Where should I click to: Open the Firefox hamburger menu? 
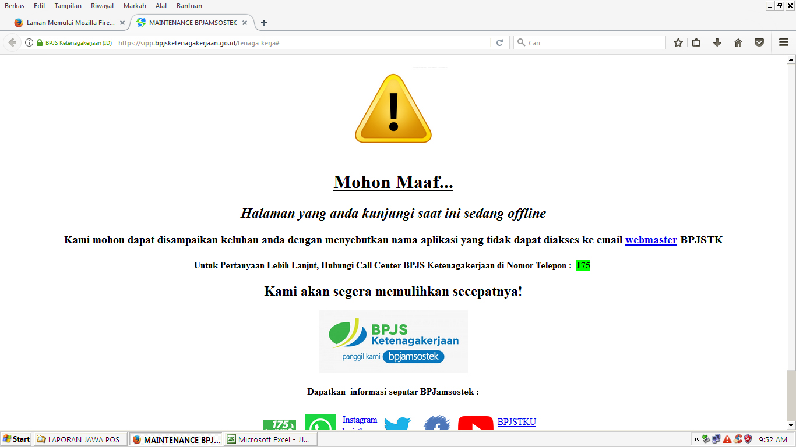point(784,42)
